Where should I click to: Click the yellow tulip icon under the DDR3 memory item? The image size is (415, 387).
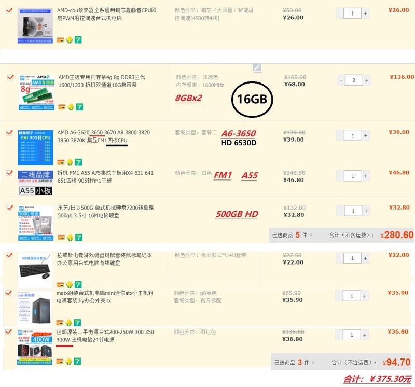pyautogui.click(x=71, y=107)
